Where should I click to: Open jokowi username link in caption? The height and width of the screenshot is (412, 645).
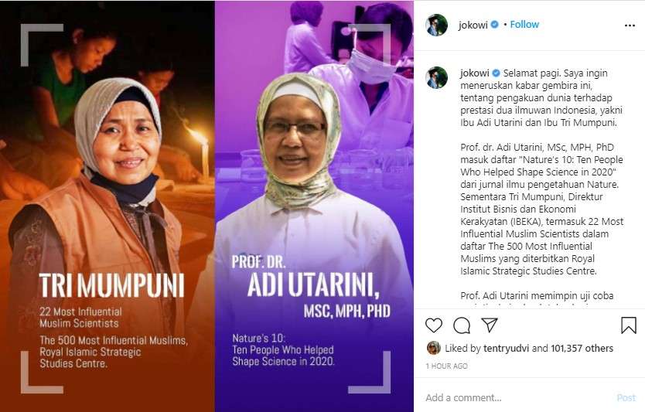click(x=475, y=73)
